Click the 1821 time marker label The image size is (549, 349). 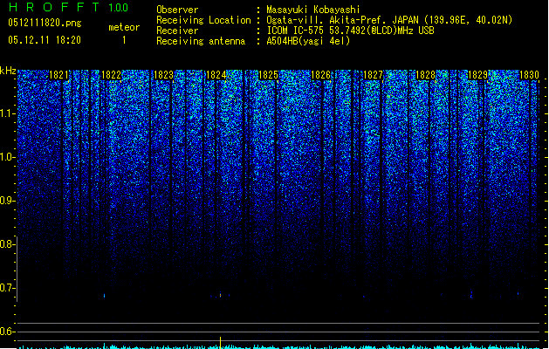tap(58, 75)
